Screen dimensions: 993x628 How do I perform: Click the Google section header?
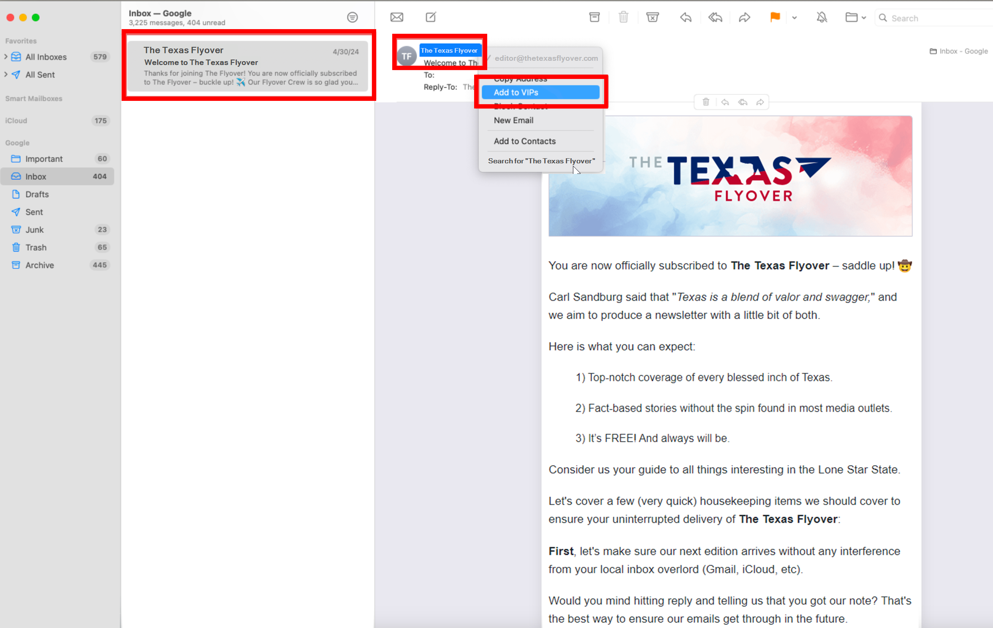[x=17, y=143]
